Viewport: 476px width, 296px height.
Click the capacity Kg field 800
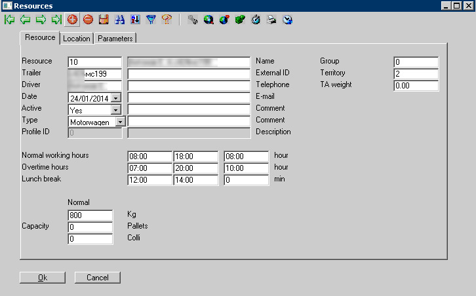[x=90, y=215]
